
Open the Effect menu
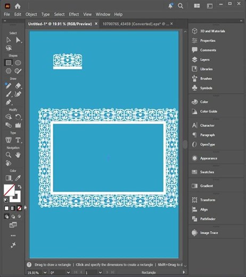click(74, 14)
